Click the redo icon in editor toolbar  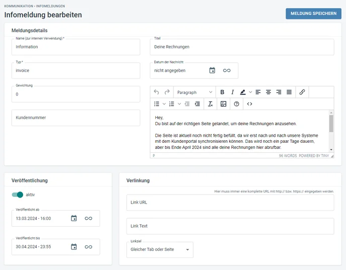[167, 92]
